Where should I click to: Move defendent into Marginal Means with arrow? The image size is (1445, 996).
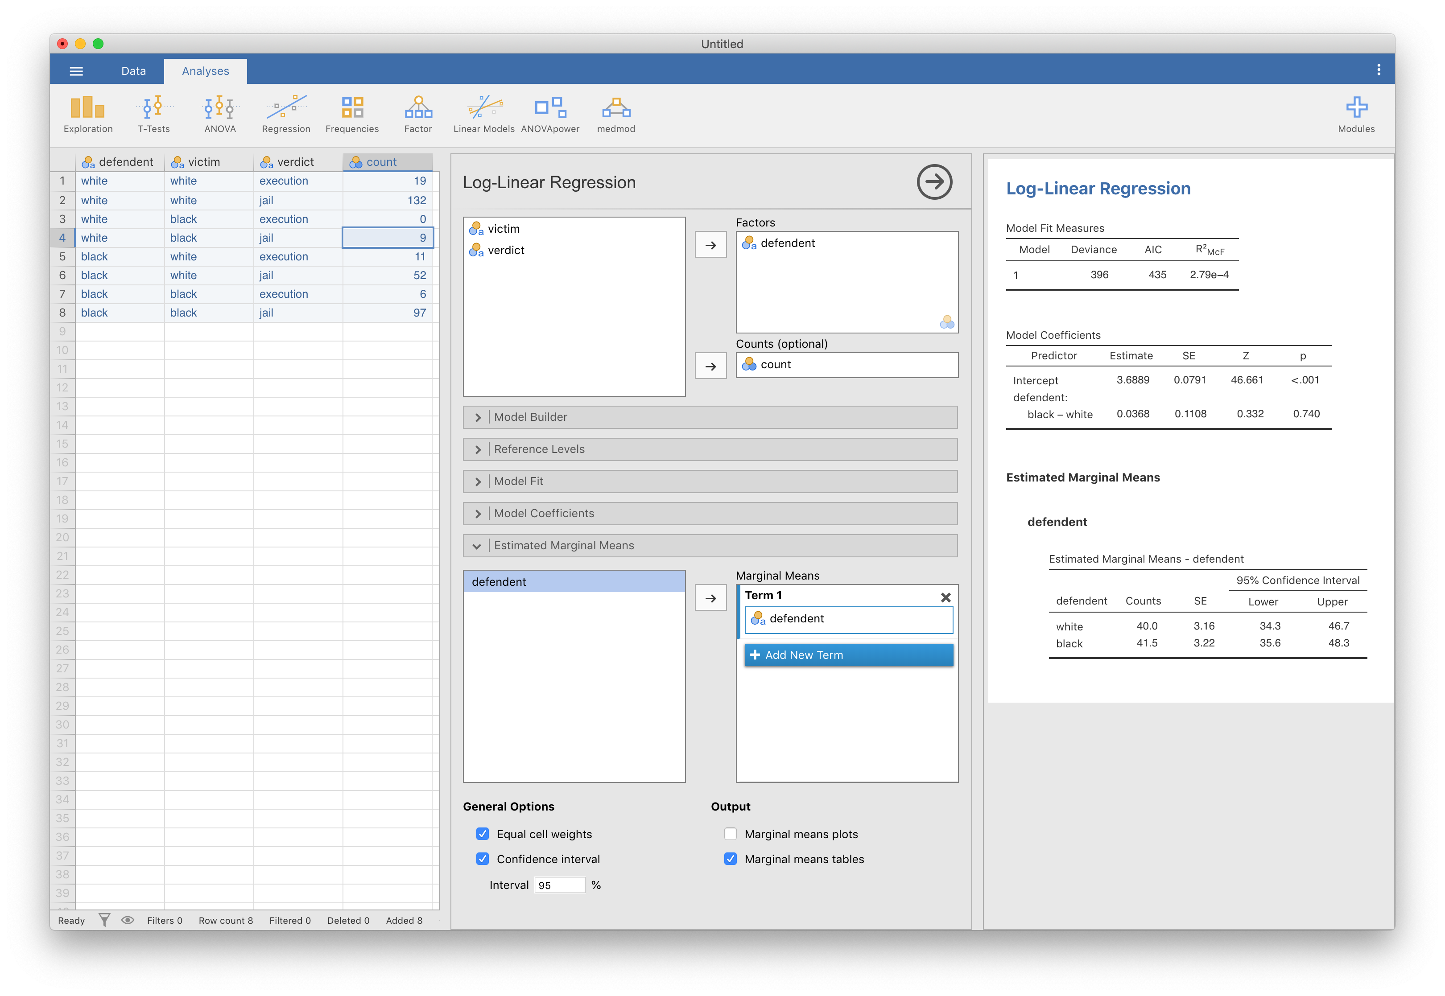click(710, 598)
